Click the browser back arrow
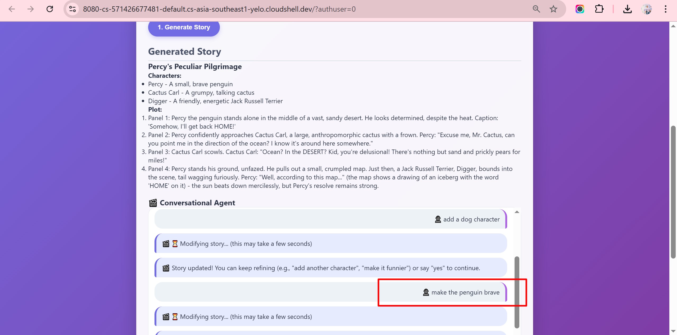 [x=12, y=9]
